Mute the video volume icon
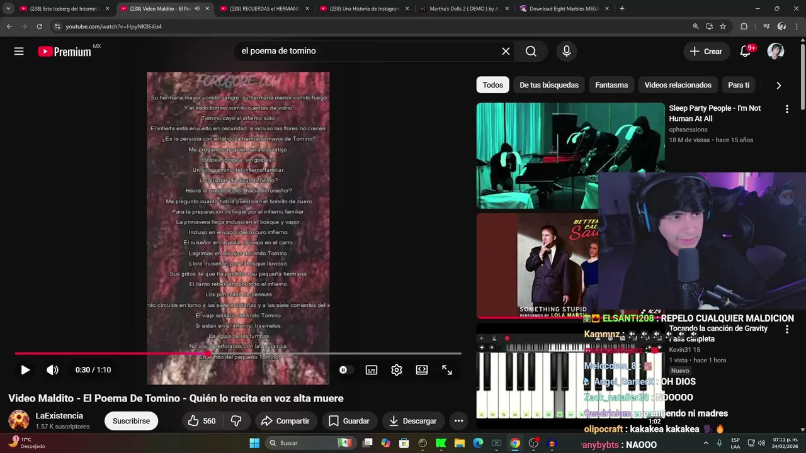 53,370
